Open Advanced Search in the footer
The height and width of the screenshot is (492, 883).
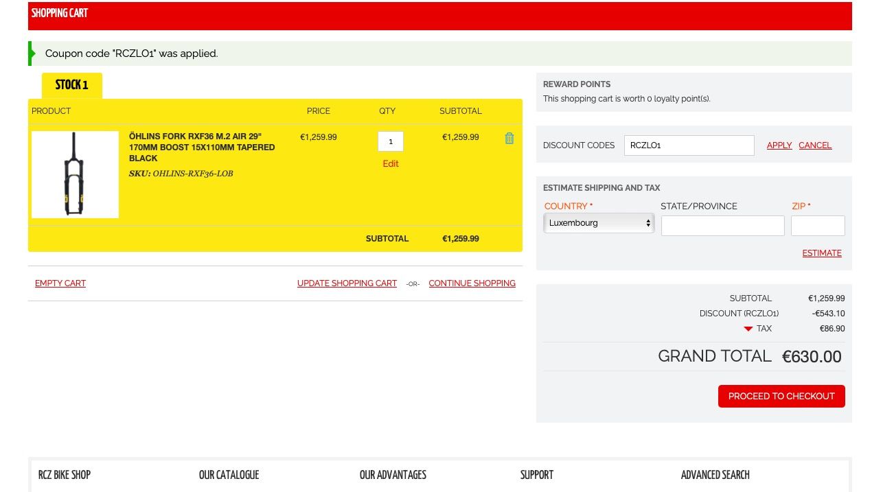pos(715,475)
